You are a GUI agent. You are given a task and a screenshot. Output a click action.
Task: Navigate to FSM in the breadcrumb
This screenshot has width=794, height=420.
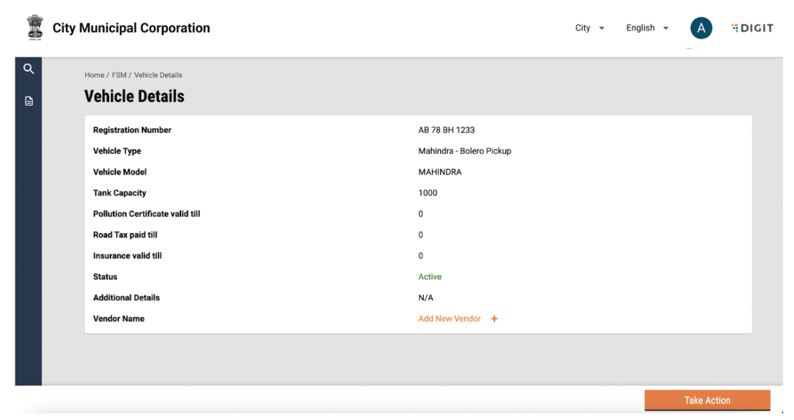pos(119,75)
